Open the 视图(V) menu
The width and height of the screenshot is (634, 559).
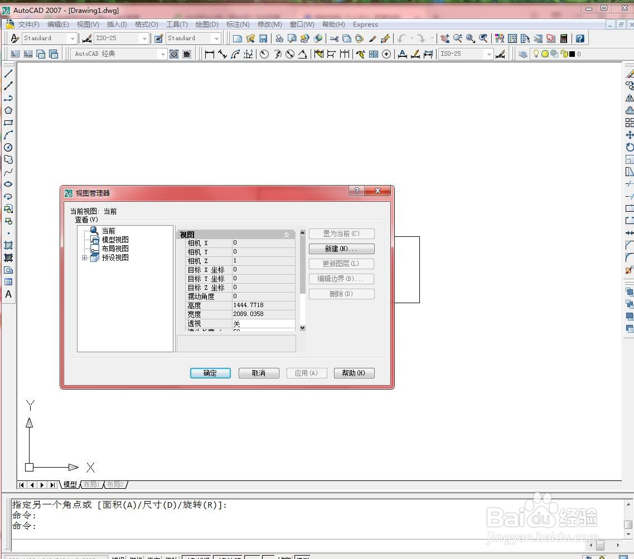[88, 25]
